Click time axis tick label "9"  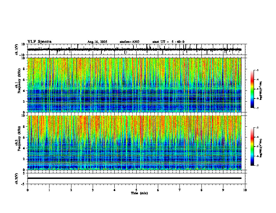[223, 190]
